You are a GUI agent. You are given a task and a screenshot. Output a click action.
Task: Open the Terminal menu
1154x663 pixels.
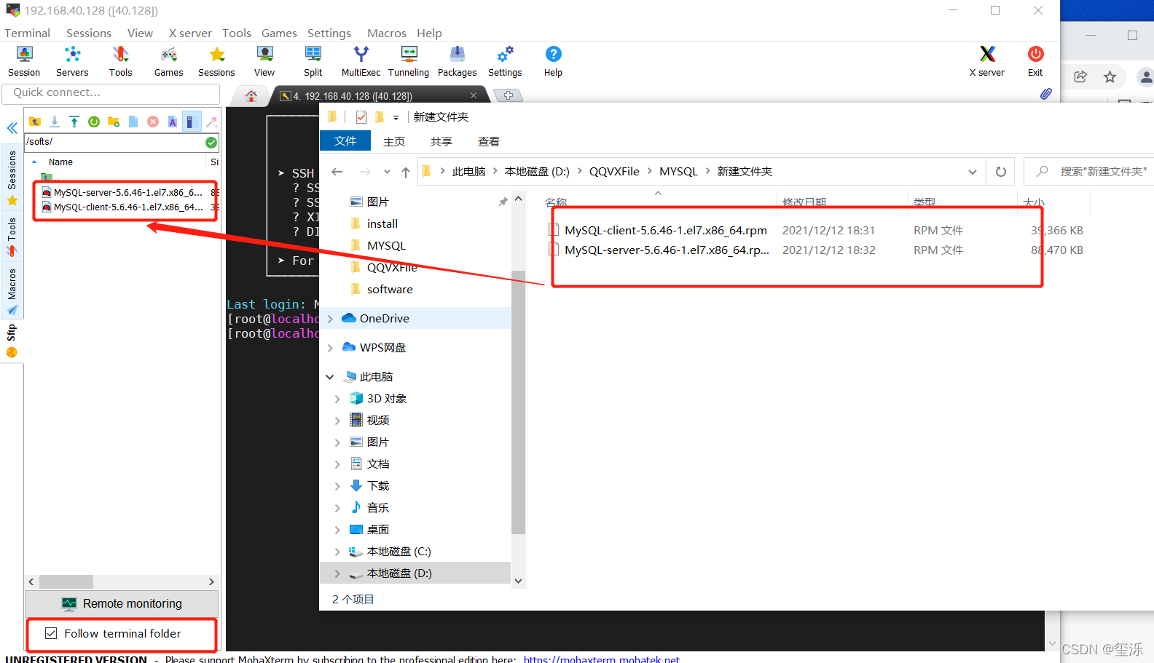click(x=27, y=33)
